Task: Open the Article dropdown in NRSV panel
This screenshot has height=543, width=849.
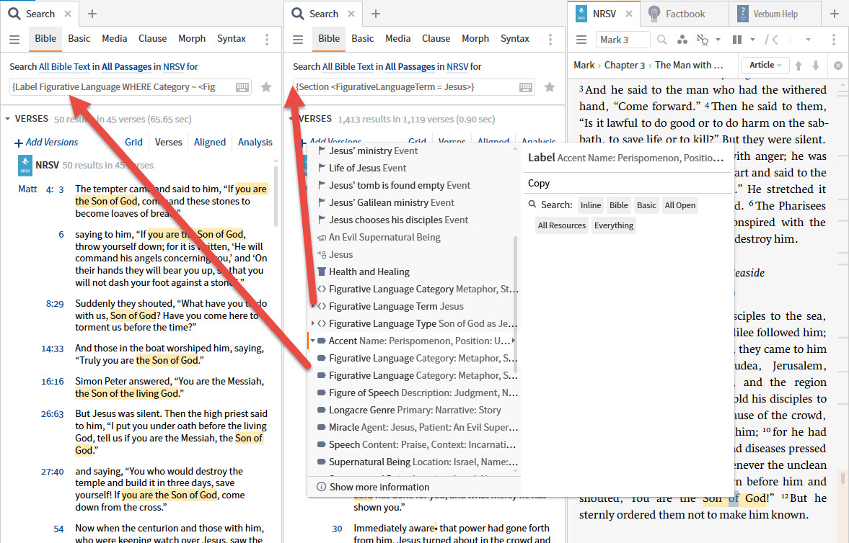Action: coord(765,65)
